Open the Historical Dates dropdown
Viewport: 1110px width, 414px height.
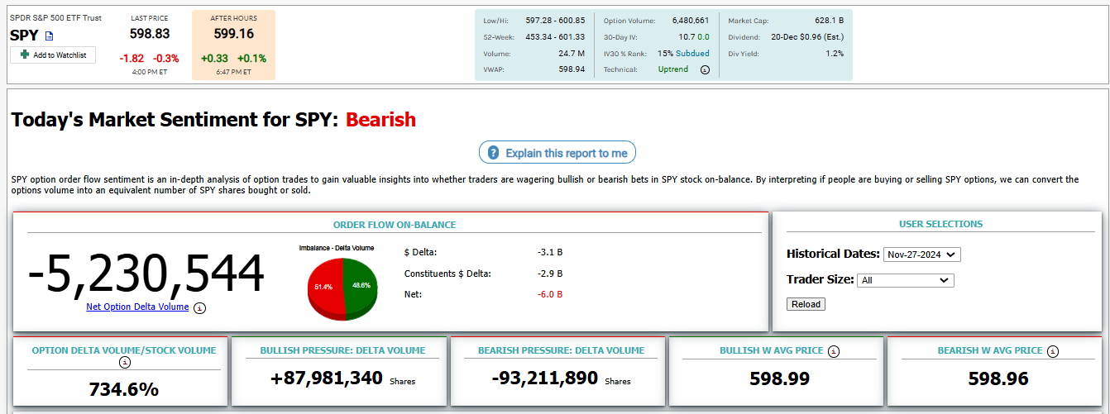point(921,255)
